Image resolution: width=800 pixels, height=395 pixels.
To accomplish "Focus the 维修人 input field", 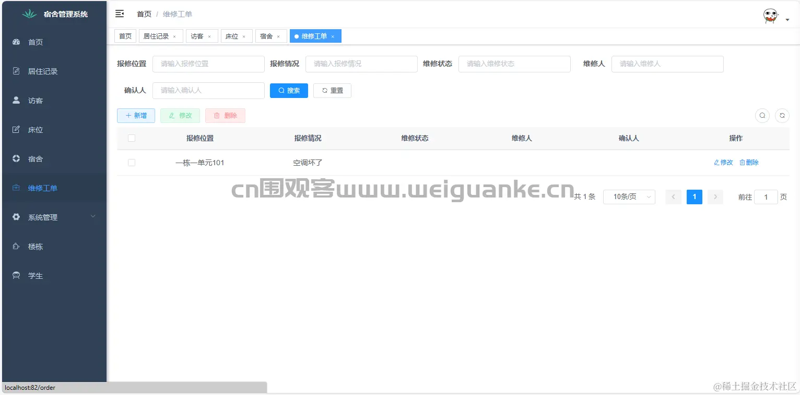I will click(667, 64).
